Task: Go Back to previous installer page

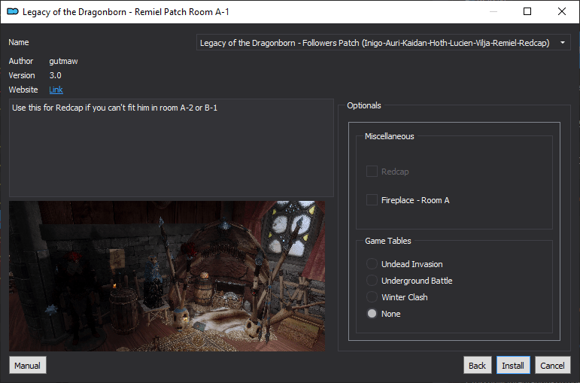Action: click(477, 366)
